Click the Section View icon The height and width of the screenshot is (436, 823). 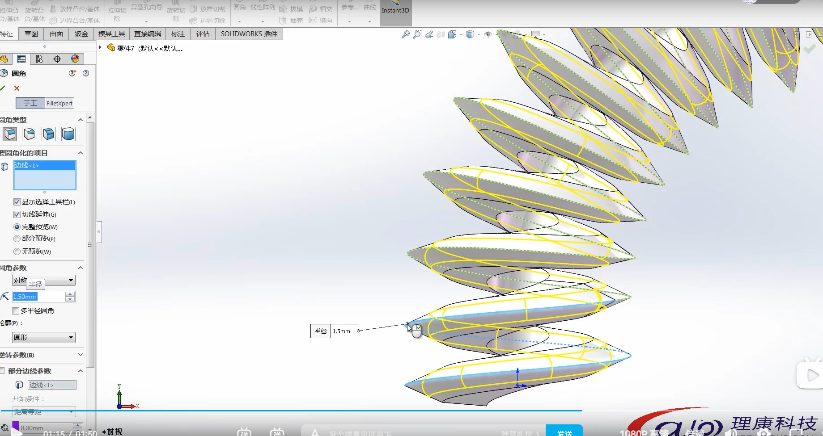point(441,34)
